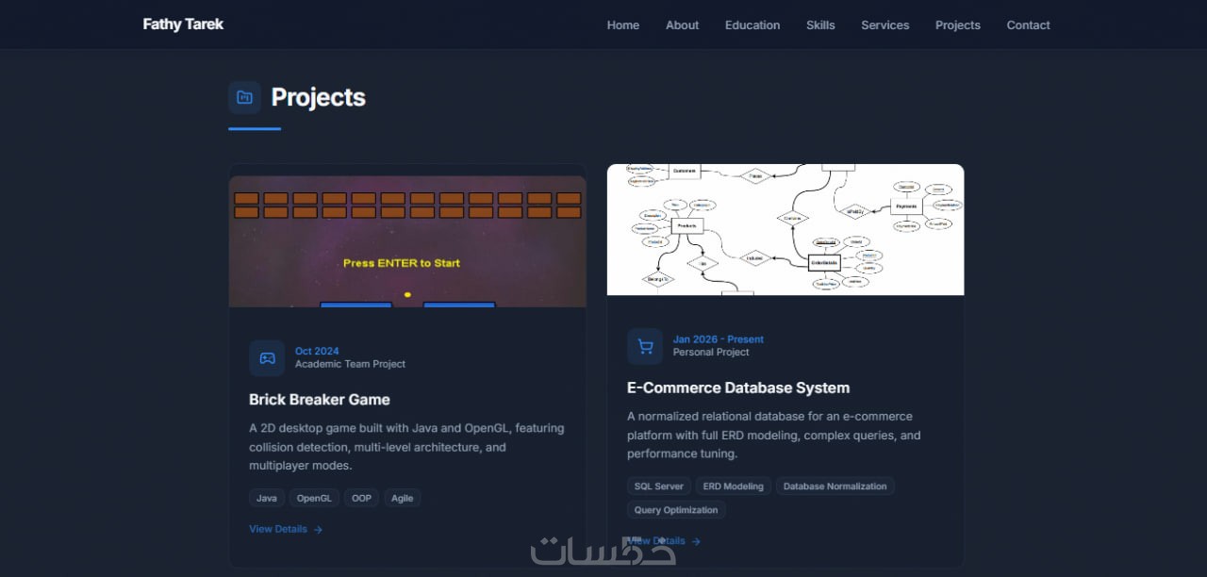Screen dimensions: 1207x577
Task: Click the OOP tag
Action: click(362, 498)
